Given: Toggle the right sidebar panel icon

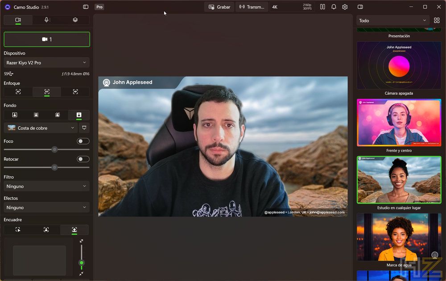Looking at the screenshot, I should [360, 7].
